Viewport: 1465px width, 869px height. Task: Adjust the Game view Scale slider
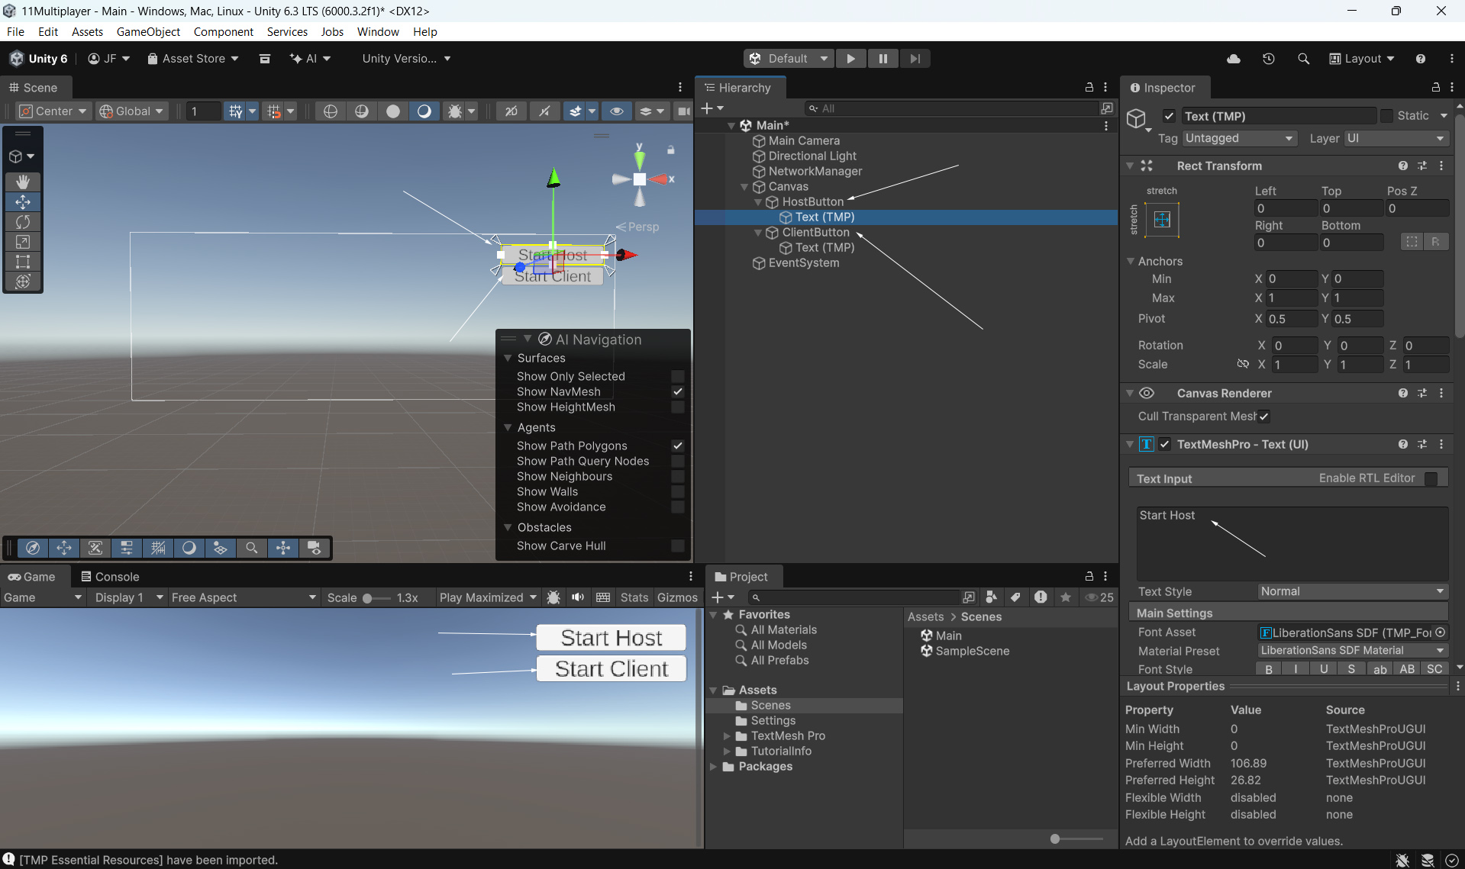click(x=367, y=598)
